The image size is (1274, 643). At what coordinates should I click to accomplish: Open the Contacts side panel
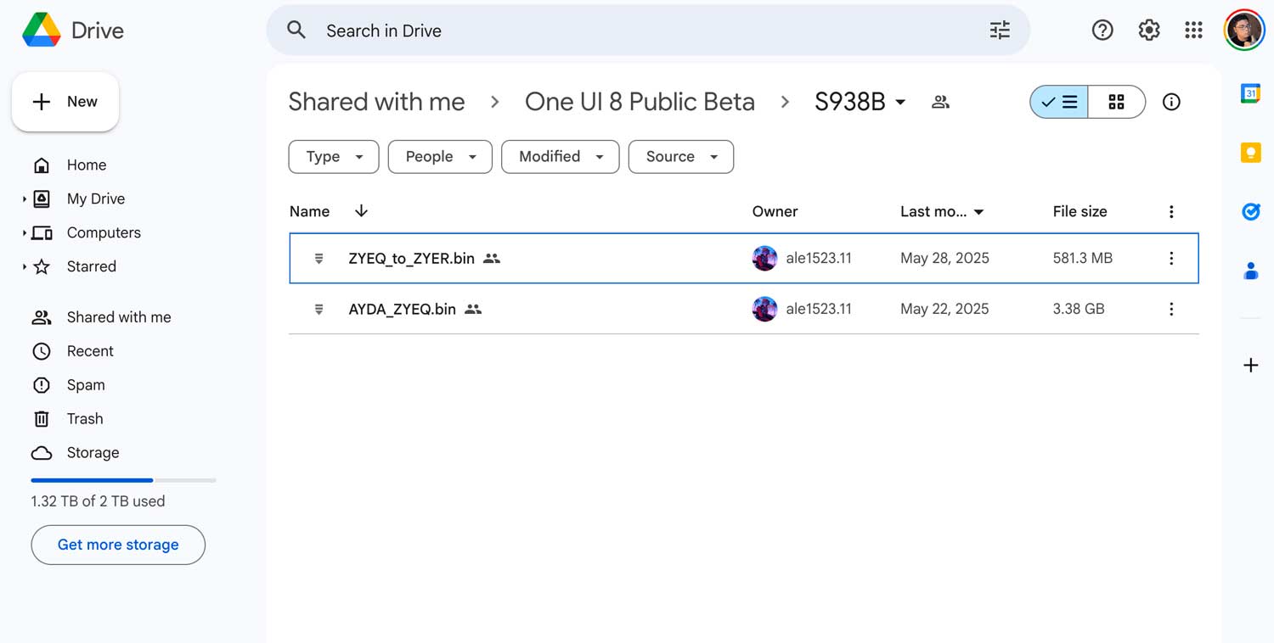click(1250, 271)
